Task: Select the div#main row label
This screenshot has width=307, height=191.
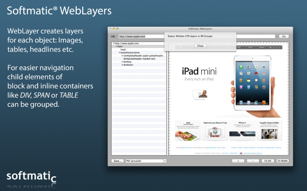Action: coord(128,65)
